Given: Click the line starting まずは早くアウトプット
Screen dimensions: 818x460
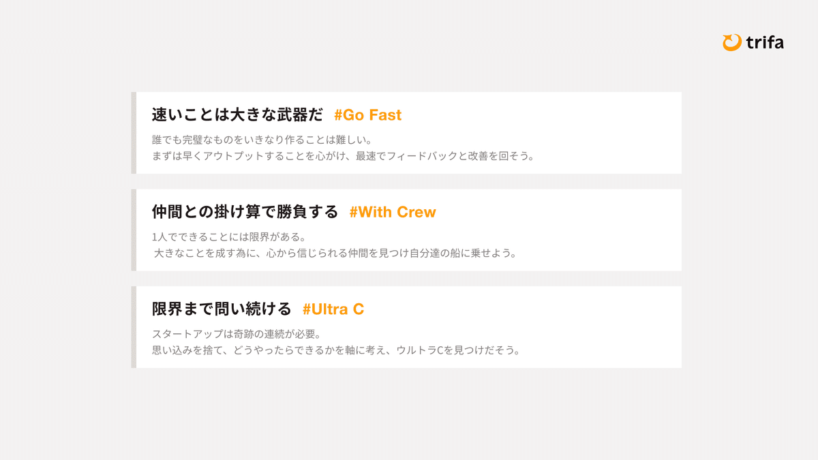Looking at the screenshot, I should coord(343,156).
